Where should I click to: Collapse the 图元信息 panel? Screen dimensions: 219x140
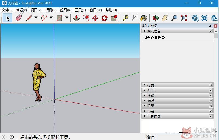[145, 31]
